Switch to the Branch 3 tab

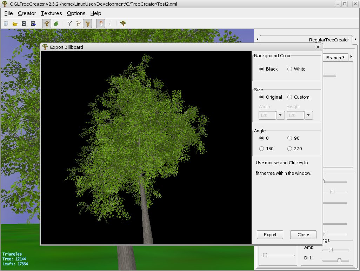tap(335, 58)
